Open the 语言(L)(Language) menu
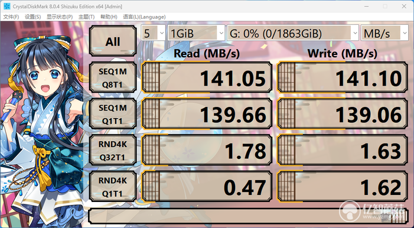414x228 pixels. tap(144, 17)
